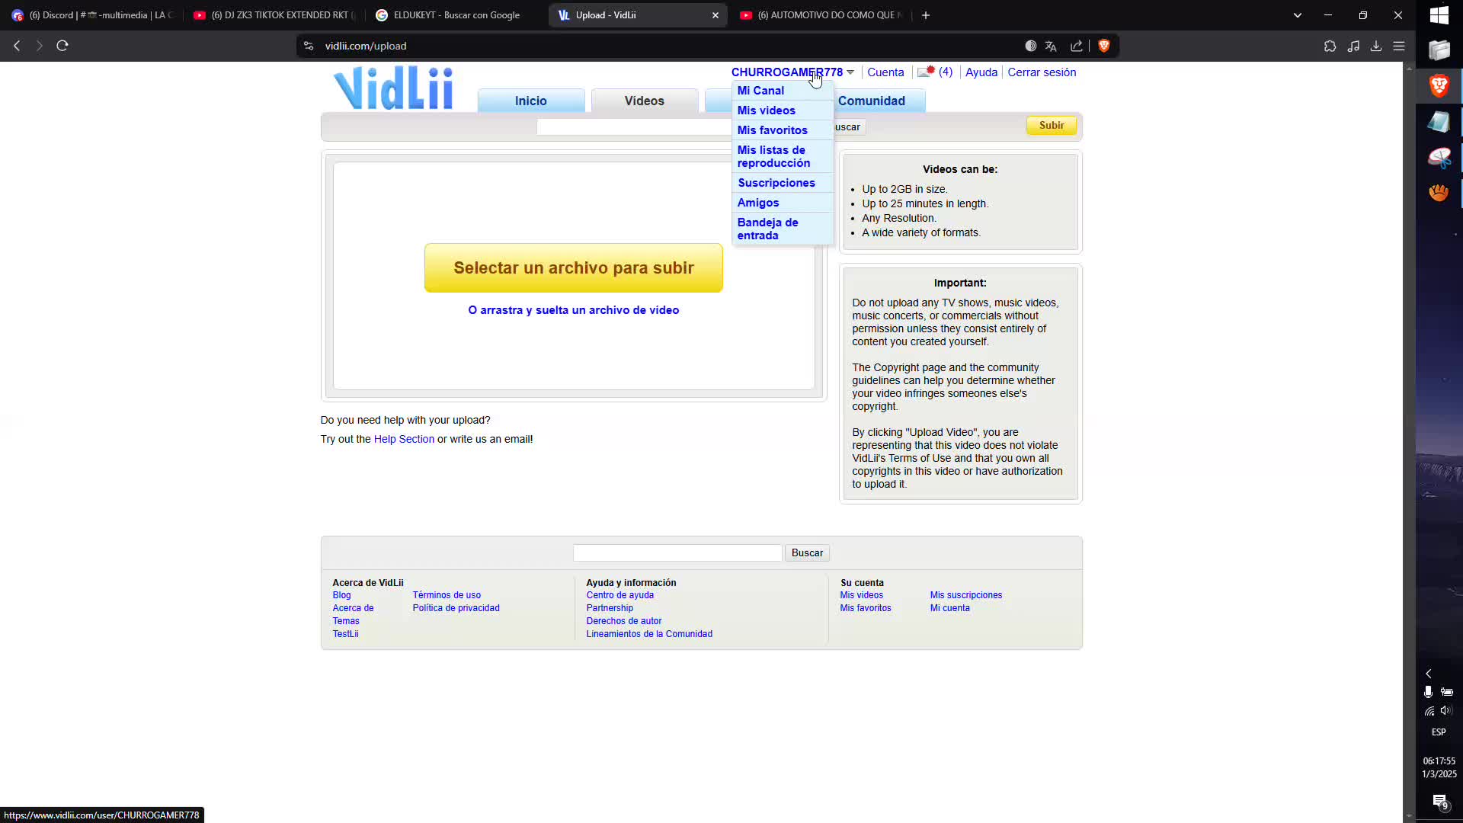Click the orange paw taskbar icon

(x=1439, y=193)
